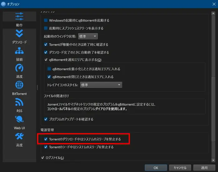This screenshot has height=172, width=218.
Task: Open 起動時のウィンドウ状態 dropdown
Action: click(88, 36)
